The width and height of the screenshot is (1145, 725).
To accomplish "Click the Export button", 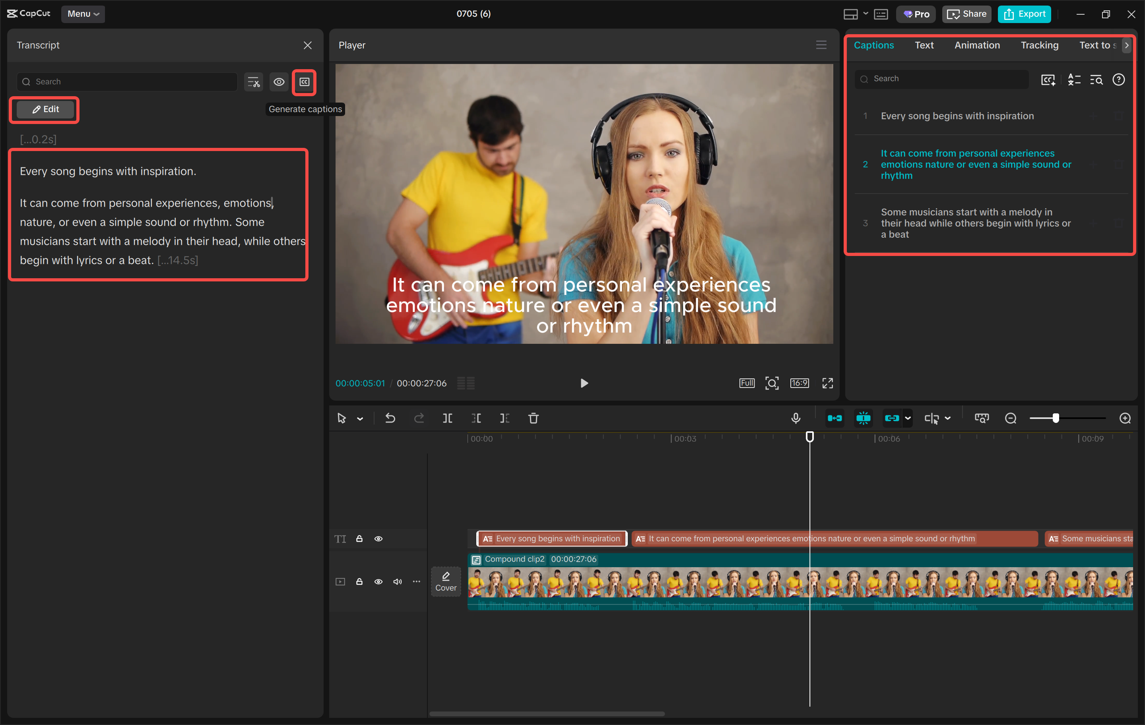I will click(x=1024, y=14).
